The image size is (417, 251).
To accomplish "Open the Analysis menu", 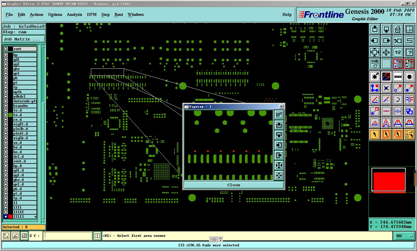I will [x=74, y=14].
